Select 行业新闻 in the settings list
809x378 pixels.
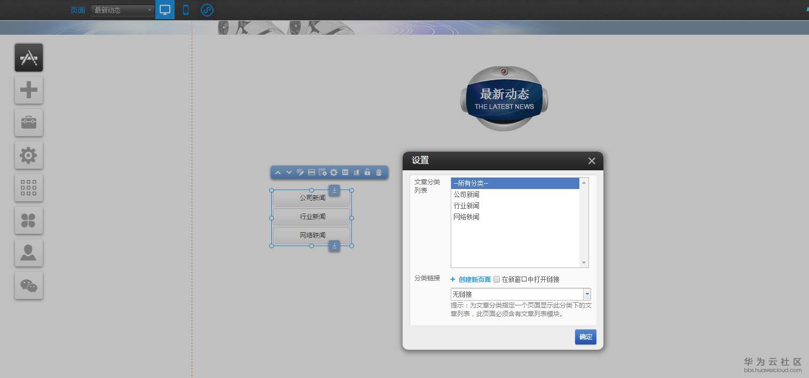tap(515, 206)
